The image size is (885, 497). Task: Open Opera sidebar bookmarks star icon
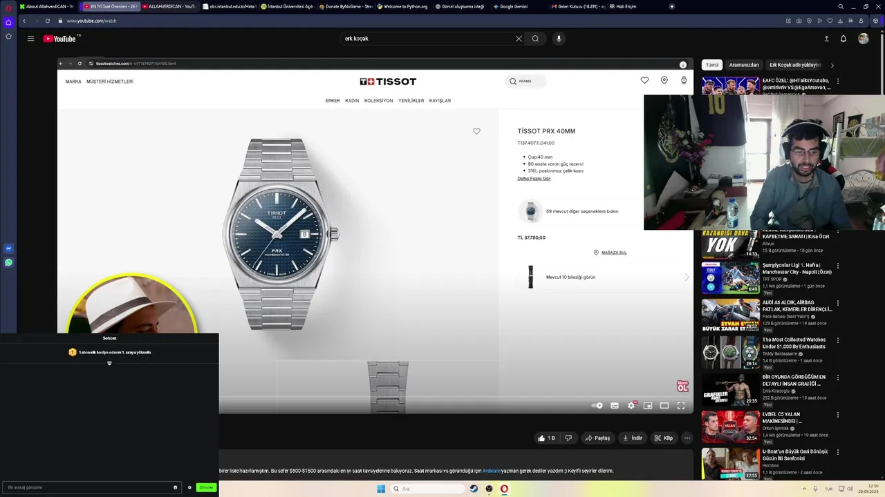tap(8, 36)
